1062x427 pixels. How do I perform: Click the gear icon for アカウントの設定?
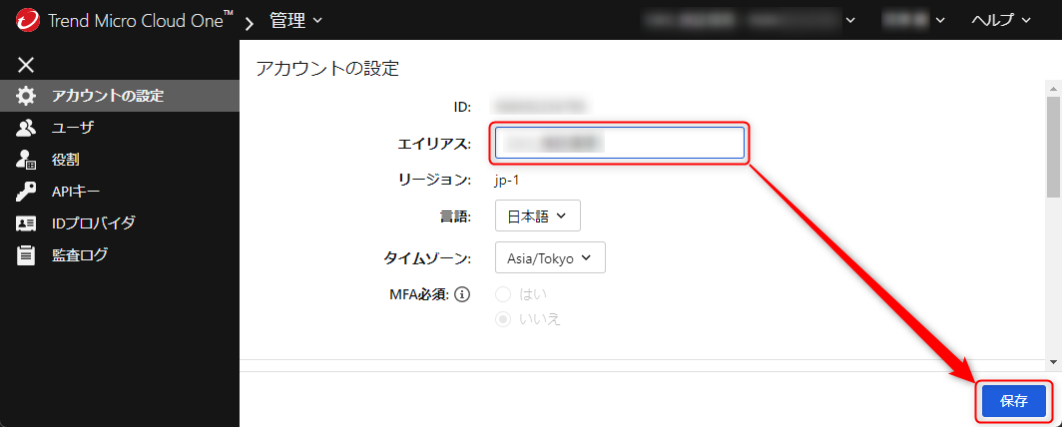click(26, 96)
